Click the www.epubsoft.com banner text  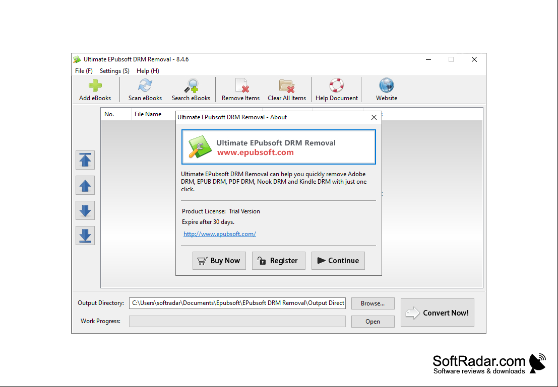(256, 152)
